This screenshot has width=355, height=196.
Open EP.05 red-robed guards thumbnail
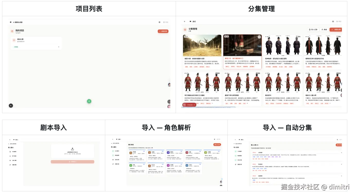coord(202,82)
